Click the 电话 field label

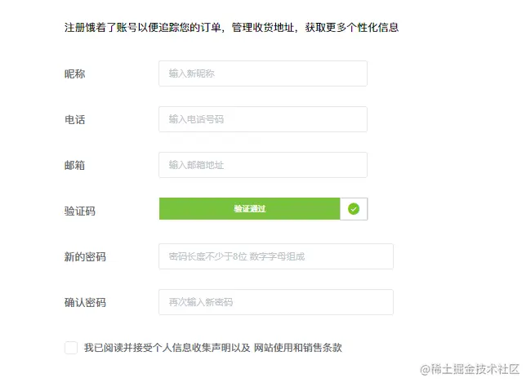pos(74,120)
